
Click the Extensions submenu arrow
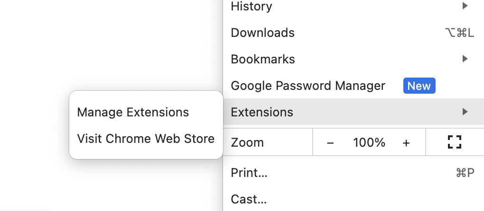[x=465, y=112]
